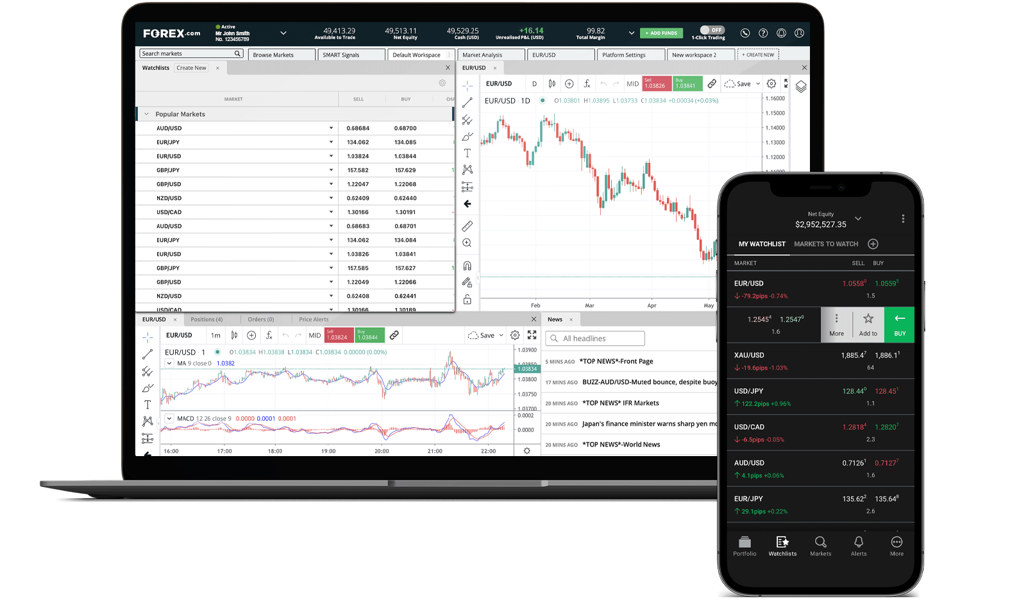This screenshot has height=603, width=1028.
Task: Switch to Price Alerts tab
Action: (x=314, y=319)
